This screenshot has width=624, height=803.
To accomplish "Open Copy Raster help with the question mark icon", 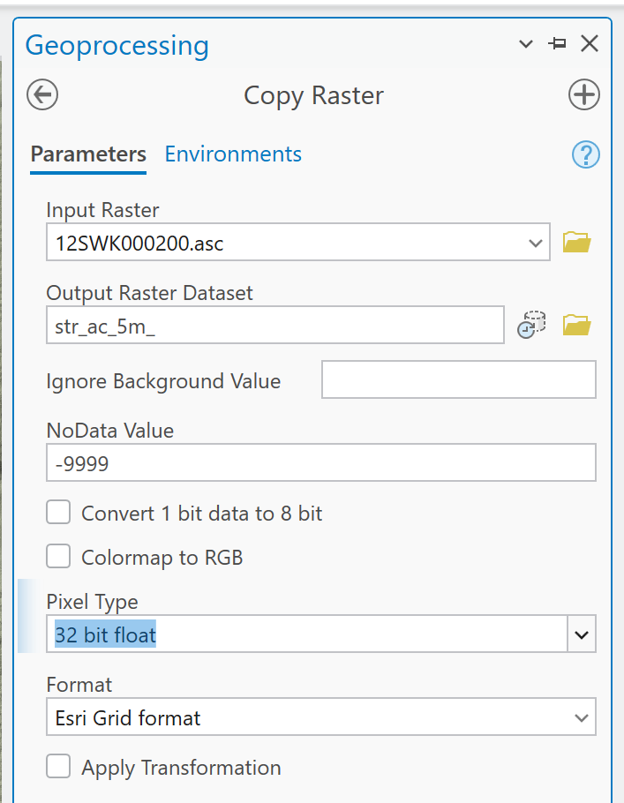I will [585, 154].
